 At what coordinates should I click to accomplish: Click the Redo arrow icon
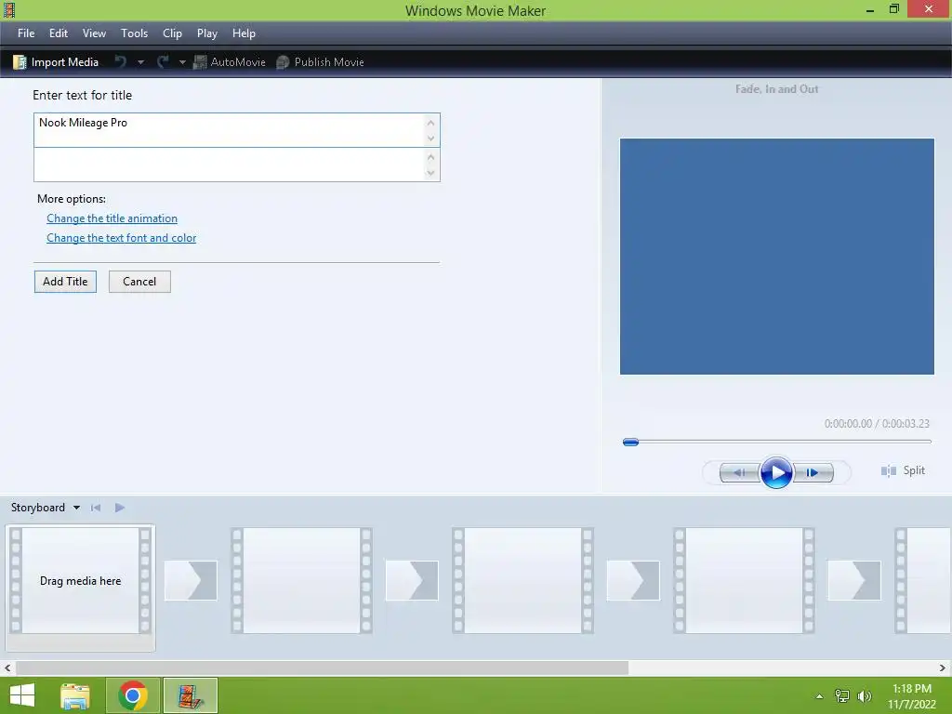(x=163, y=61)
